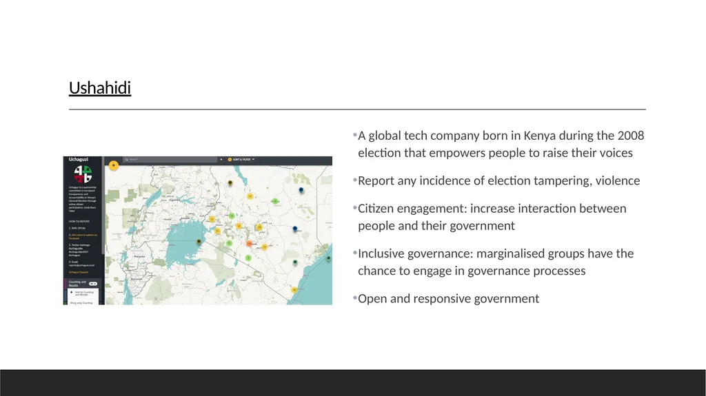Image resolution: width=706 pixels, height=396 pixels.
Task: Click the dark green pin near the eastern coast
Action: [x=328, y=258]
